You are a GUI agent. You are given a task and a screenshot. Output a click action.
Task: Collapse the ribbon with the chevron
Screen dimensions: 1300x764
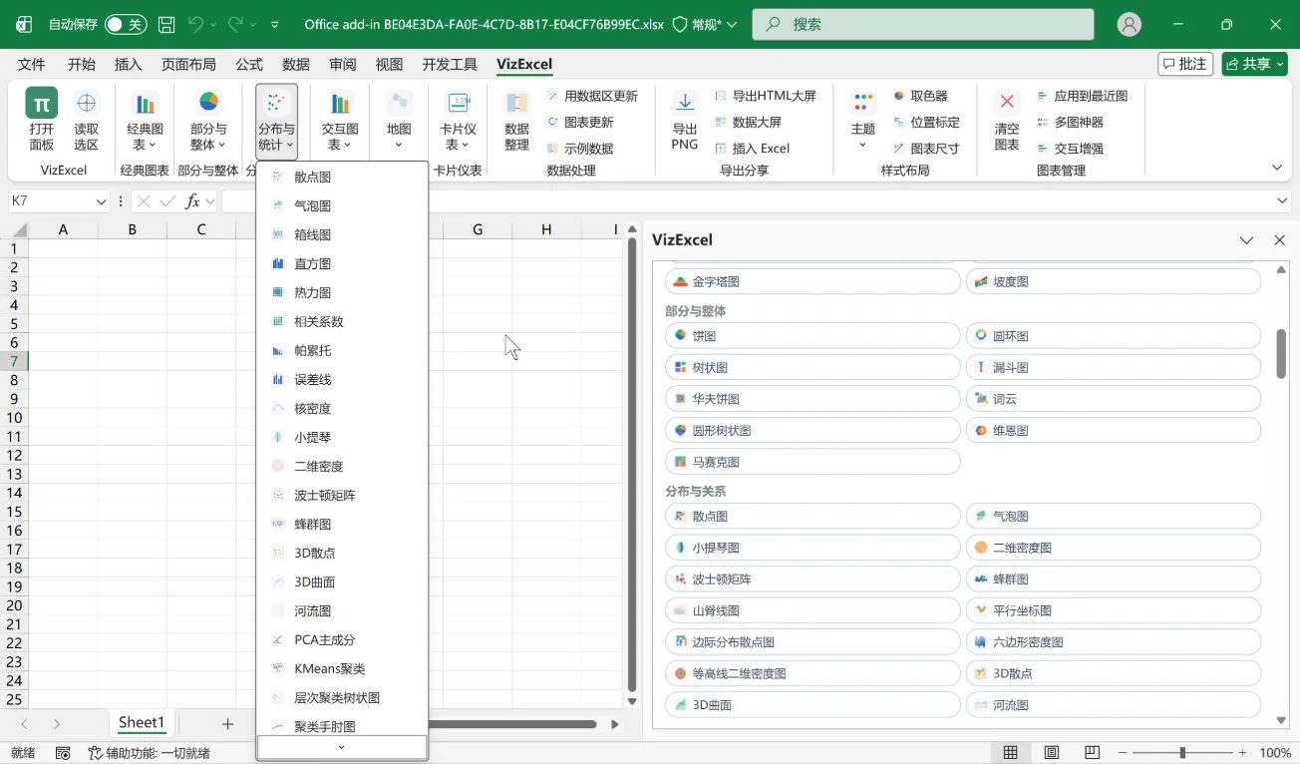tap(1277, 168)
